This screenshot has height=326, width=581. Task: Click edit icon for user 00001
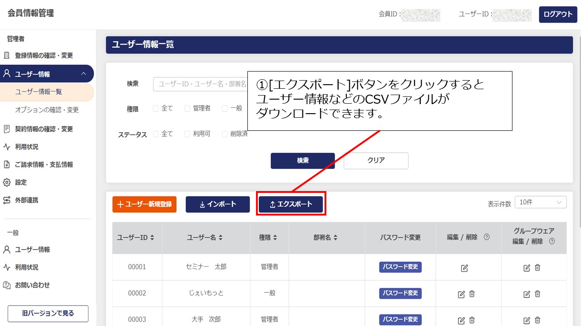(x=464, y=268)
